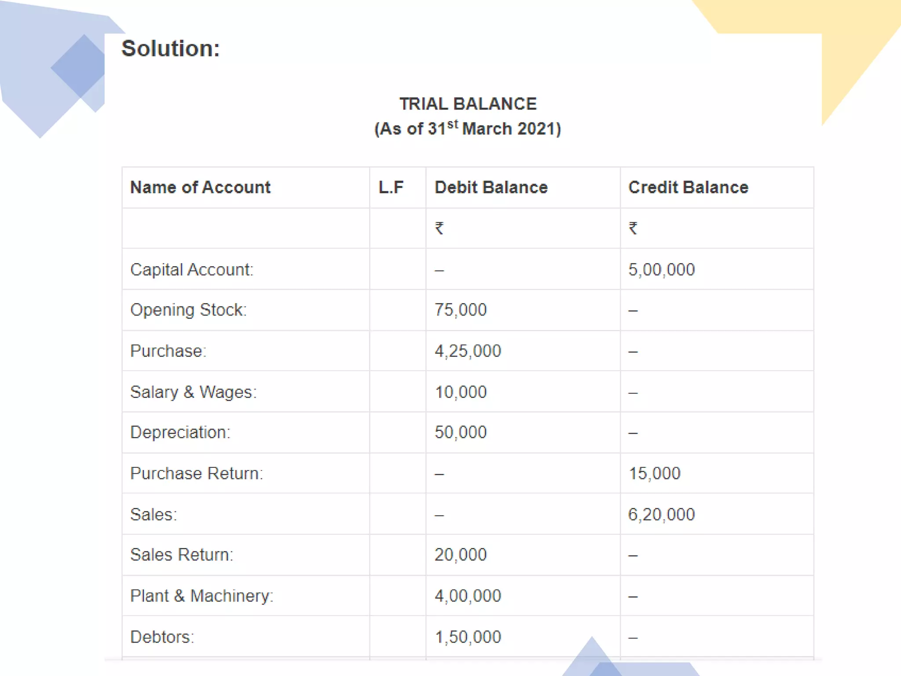
Task: Click the Solution heading
Action: (170, 48)
